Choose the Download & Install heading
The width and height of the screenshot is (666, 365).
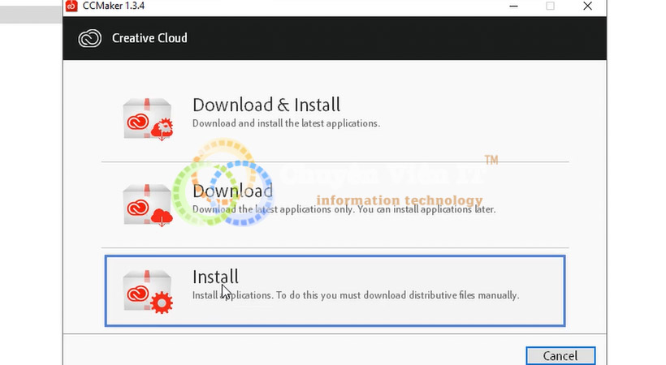[266, 105]
